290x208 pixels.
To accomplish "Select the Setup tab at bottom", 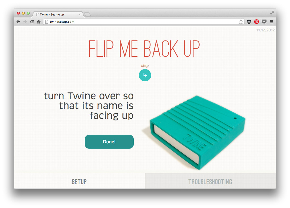I will tap(79, 181).
